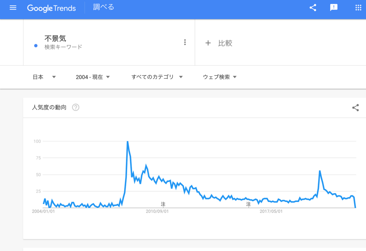
Task: Click the share icon in header
Action: [313, 8]
